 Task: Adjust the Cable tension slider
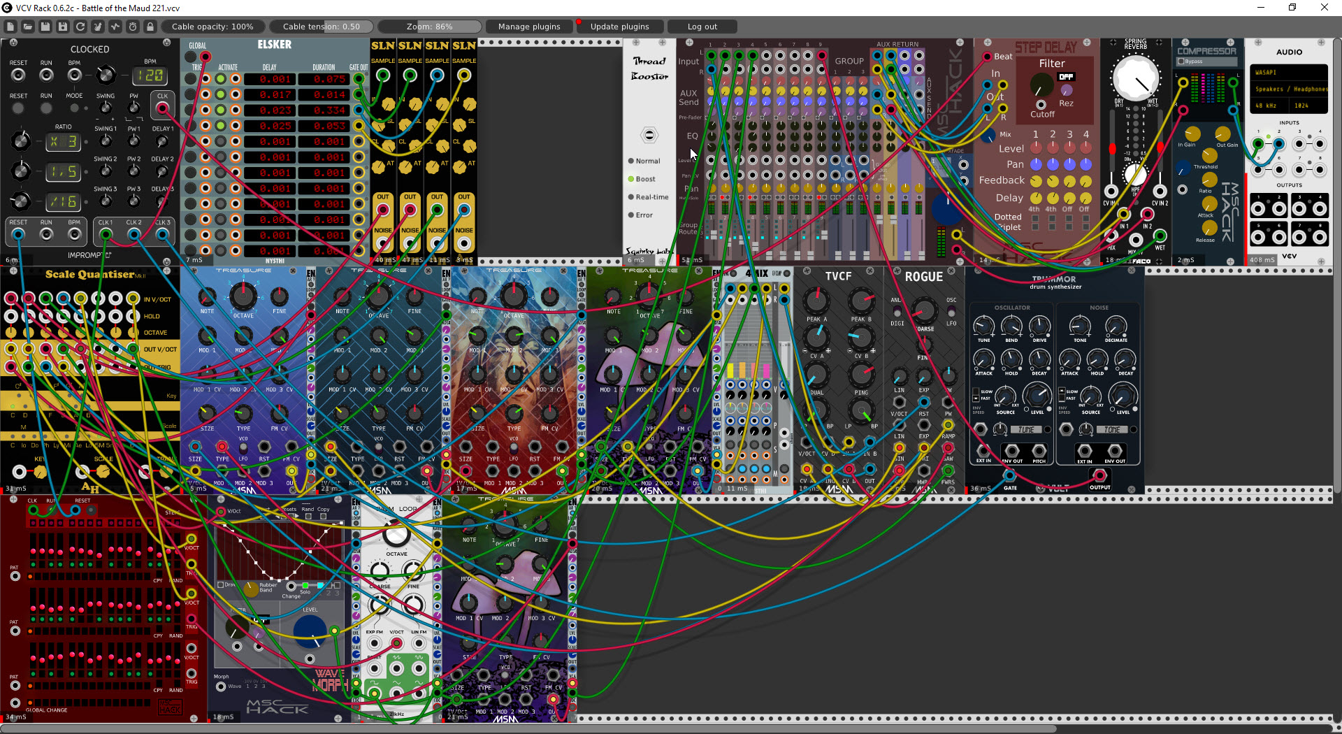click(x=321, y=27)
